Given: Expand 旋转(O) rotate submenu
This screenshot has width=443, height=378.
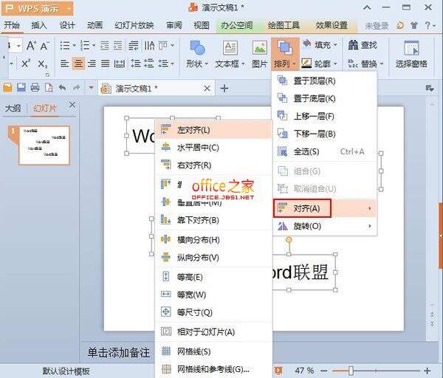Looking at the screenshot, I should pos(325,226).
